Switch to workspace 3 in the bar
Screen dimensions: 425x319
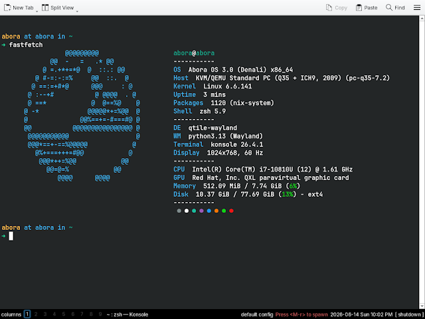(x=45, y=314)
